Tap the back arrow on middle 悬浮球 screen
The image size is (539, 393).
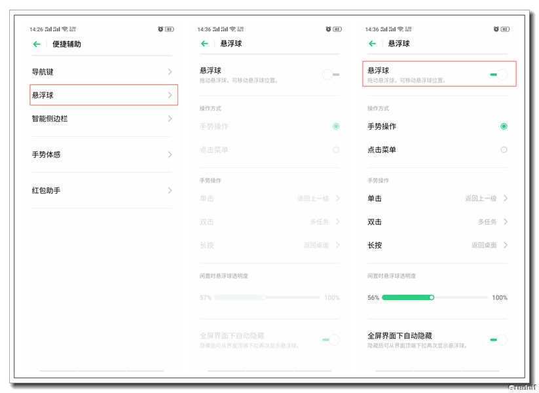(x=205, y=44)
